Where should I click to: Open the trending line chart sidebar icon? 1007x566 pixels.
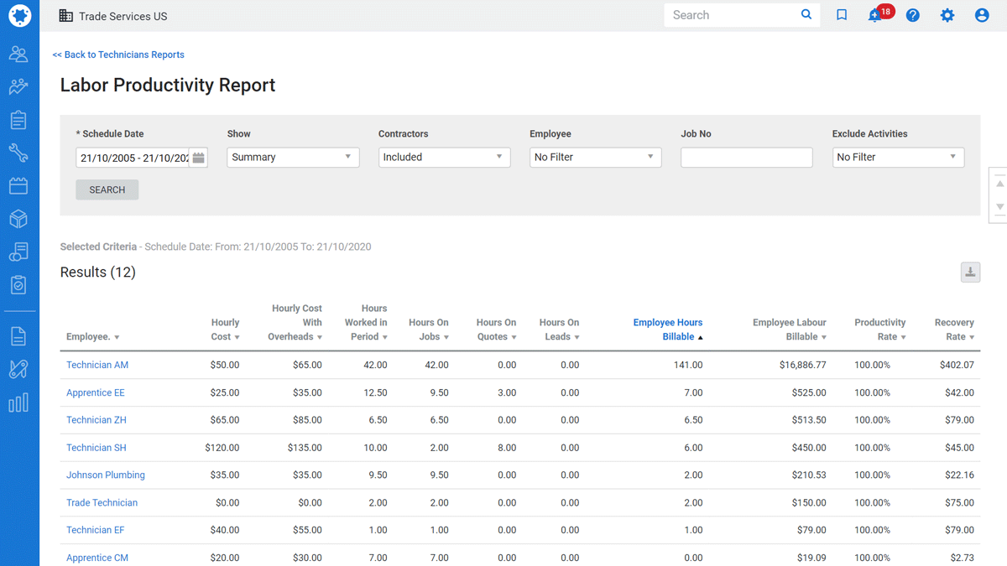pyautogui.click(x=18, y=87)
